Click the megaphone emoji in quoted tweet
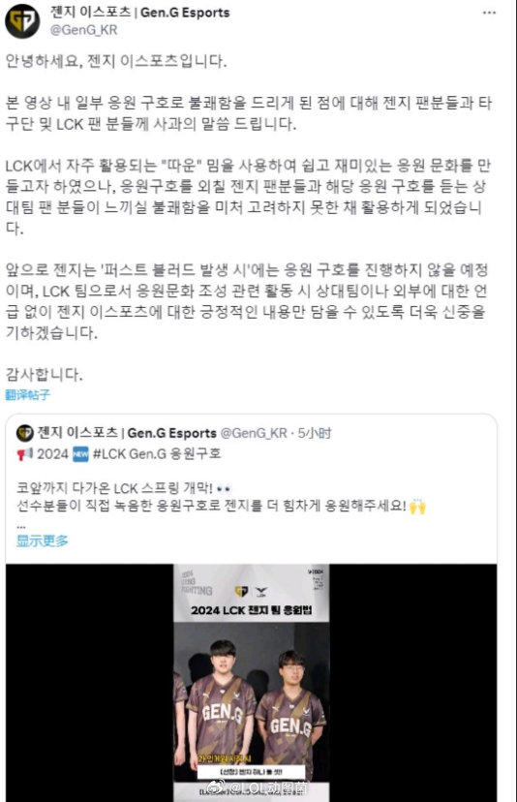The width and height of the screenshot is (517, 802). (24, 454)
